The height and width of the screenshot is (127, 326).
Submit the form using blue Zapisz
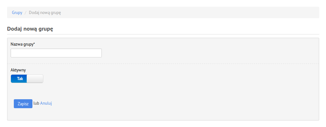(x=23, y=104)
